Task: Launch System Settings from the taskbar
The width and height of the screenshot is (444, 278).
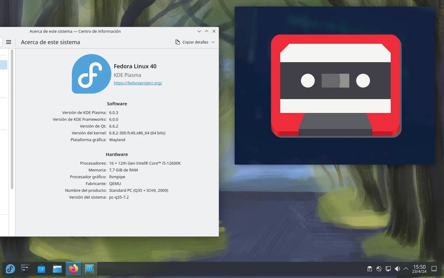Action: point(25,269)
